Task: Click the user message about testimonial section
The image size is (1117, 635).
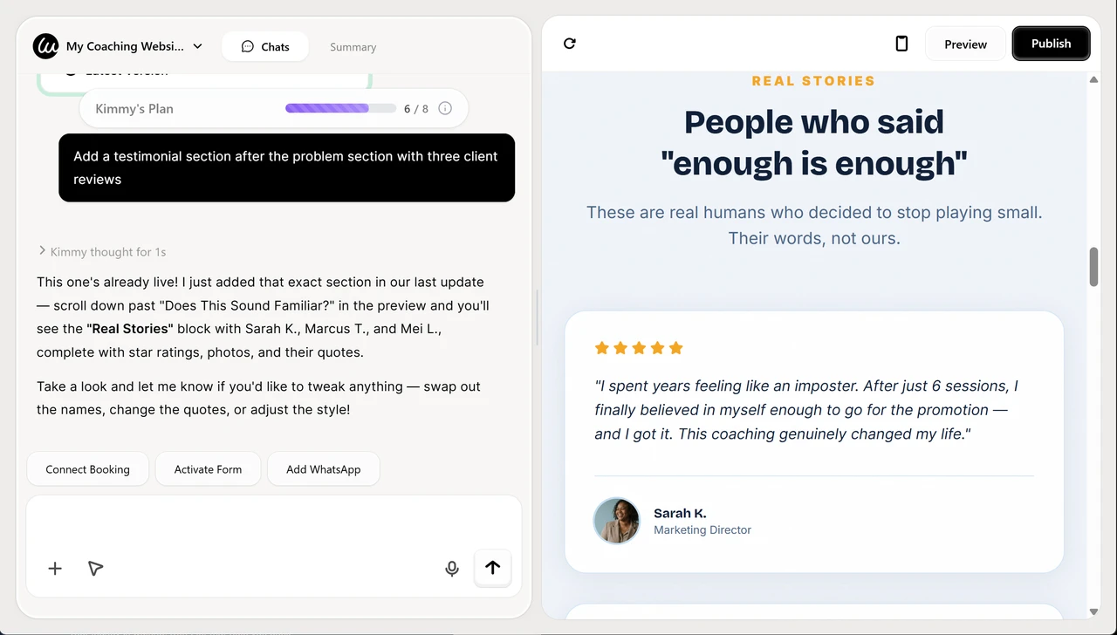Action: coord(286,167)
